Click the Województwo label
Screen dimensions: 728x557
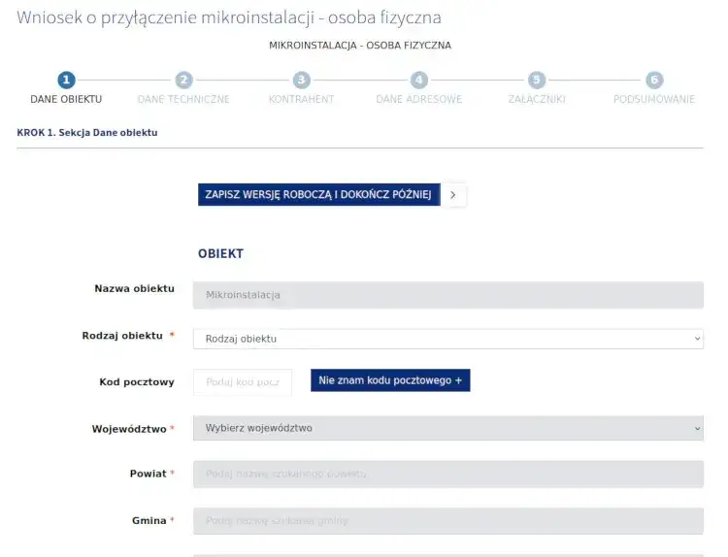[129, 429]
